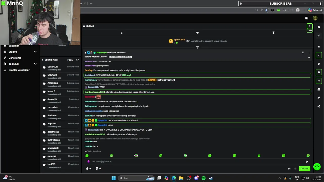This screenshot has height=182, width=324.
Task: Show hidden system tray icons
Action: coord(279,178)
